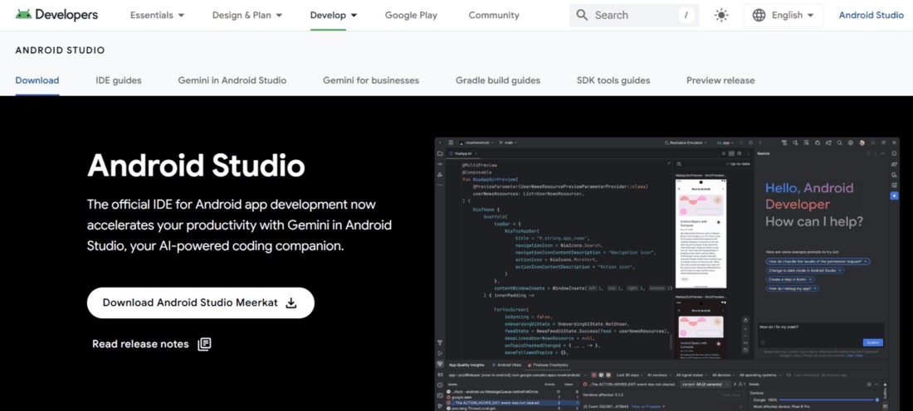Click the Android Developers logo

(56, 15)
